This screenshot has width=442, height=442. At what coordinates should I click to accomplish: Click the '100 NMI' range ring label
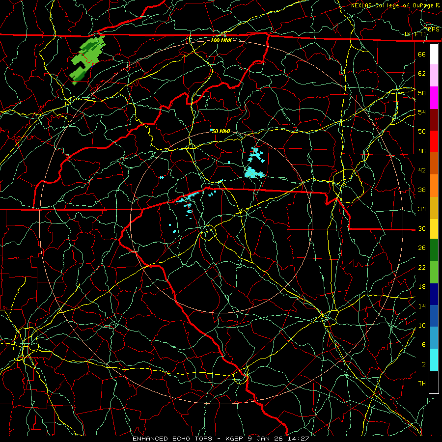221,40
